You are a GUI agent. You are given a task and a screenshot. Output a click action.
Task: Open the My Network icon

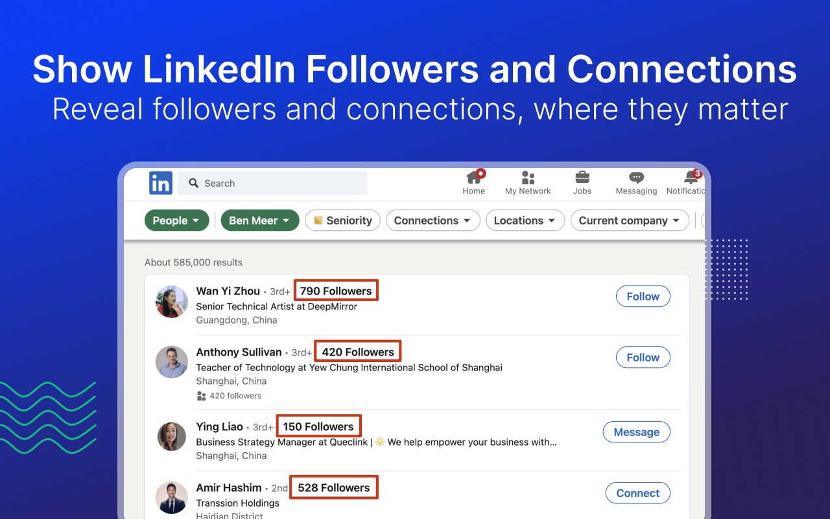[528, 177]
